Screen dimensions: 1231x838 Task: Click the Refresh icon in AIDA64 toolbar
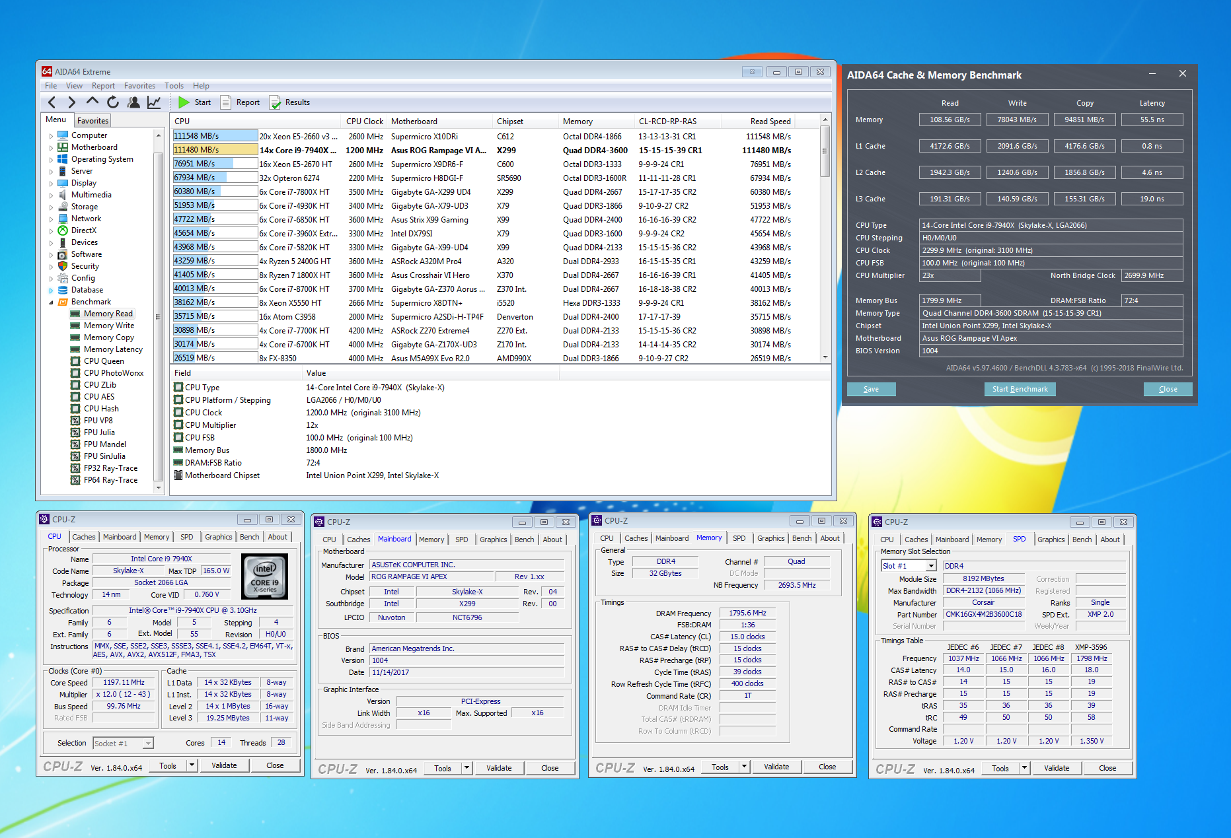(x=113, y=102)
